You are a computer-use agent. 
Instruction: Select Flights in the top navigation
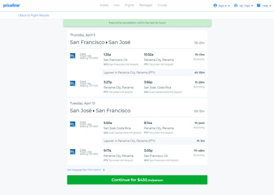130,5
